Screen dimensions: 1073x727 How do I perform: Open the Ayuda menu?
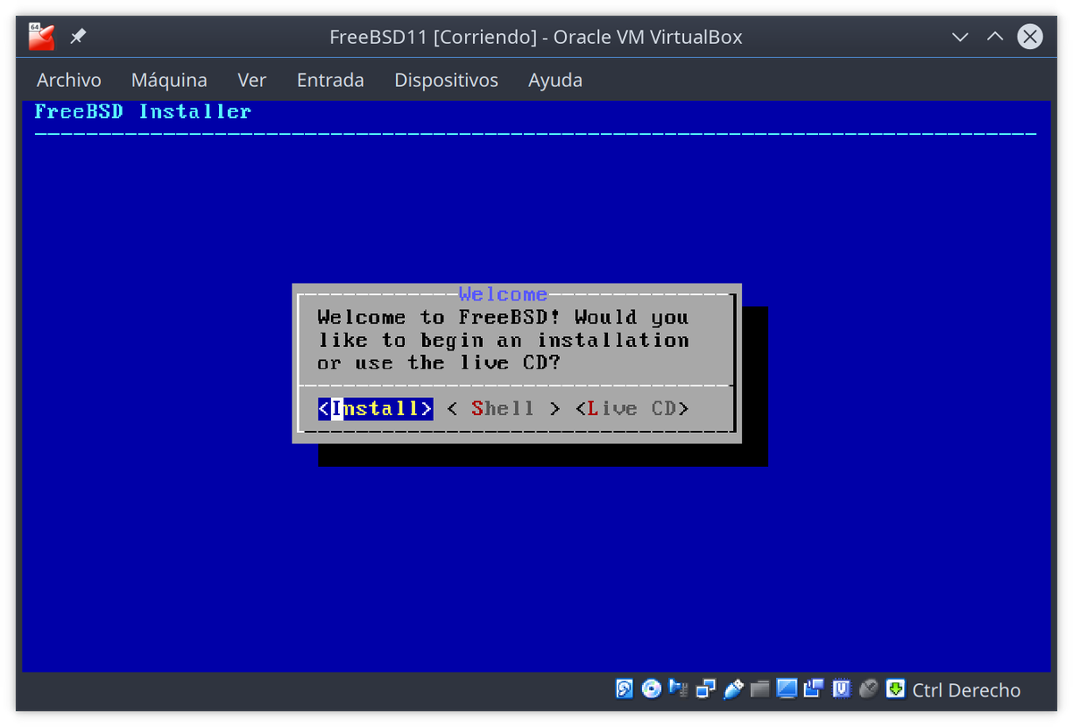pyautogui.click(x=555, y=80)
